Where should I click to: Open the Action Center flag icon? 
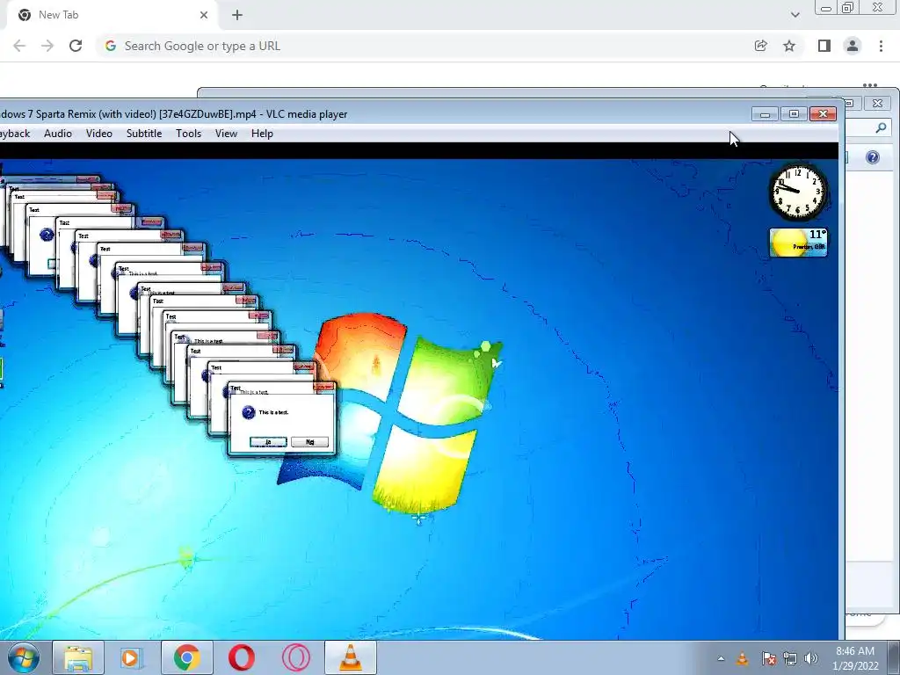click(x=768, y=658)
